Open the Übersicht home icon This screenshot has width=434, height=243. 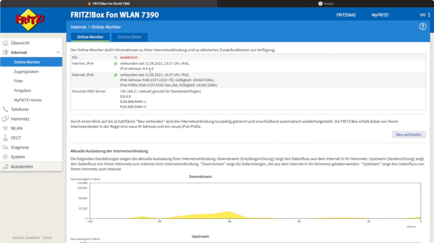[5, 43]
